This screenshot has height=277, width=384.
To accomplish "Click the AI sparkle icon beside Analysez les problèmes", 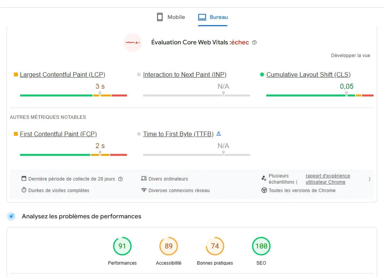I will pyautogui.click(x=11, y=216).
